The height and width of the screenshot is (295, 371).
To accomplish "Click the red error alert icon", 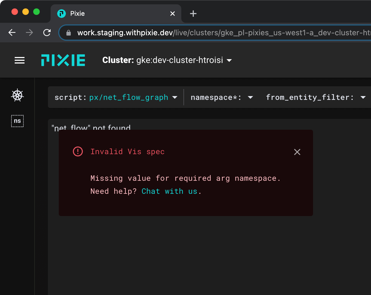I will click(x=78, y=151).
